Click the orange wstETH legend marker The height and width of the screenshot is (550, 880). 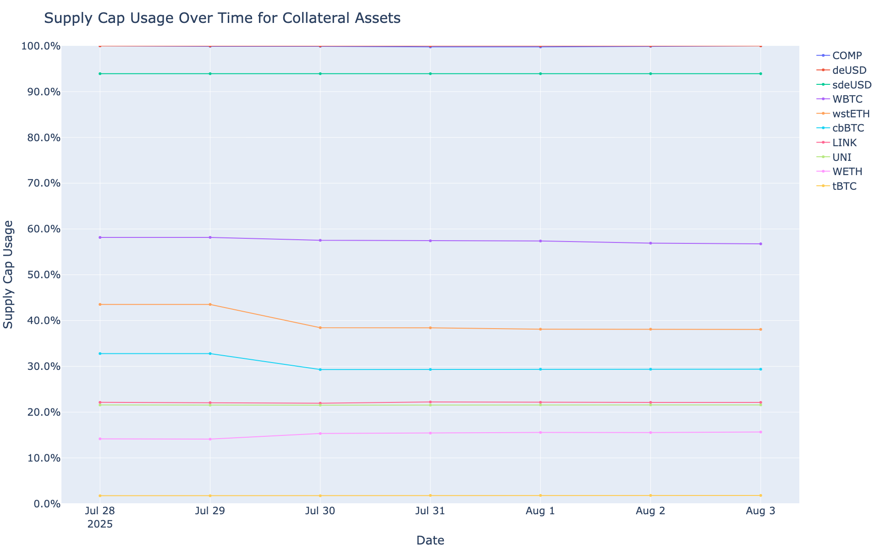pos(823,114)
